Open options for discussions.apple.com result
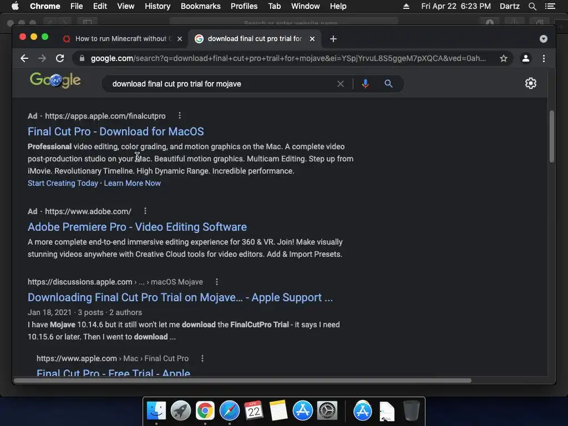Viewport: 568px width, 426px height. coord(217,281)
